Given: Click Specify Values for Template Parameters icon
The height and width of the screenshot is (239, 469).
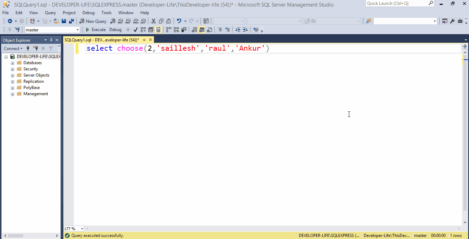Looking at the screenshot, I should (x=255, y=30).
